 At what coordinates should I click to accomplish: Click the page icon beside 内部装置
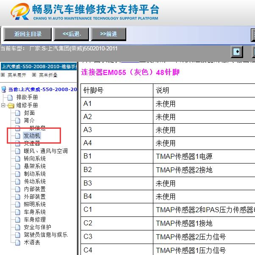coord(17,189)
